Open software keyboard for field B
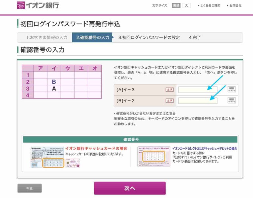Screen dimensions: 253x198 (x=232, y=100)
